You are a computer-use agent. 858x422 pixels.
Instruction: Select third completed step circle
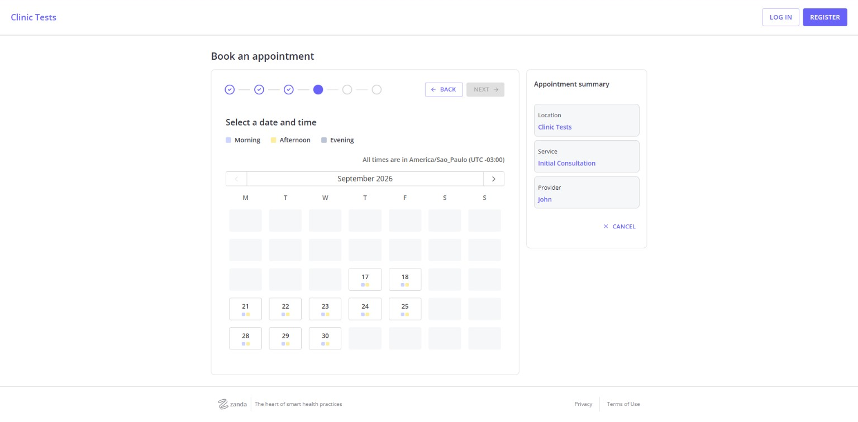[289, 89]
